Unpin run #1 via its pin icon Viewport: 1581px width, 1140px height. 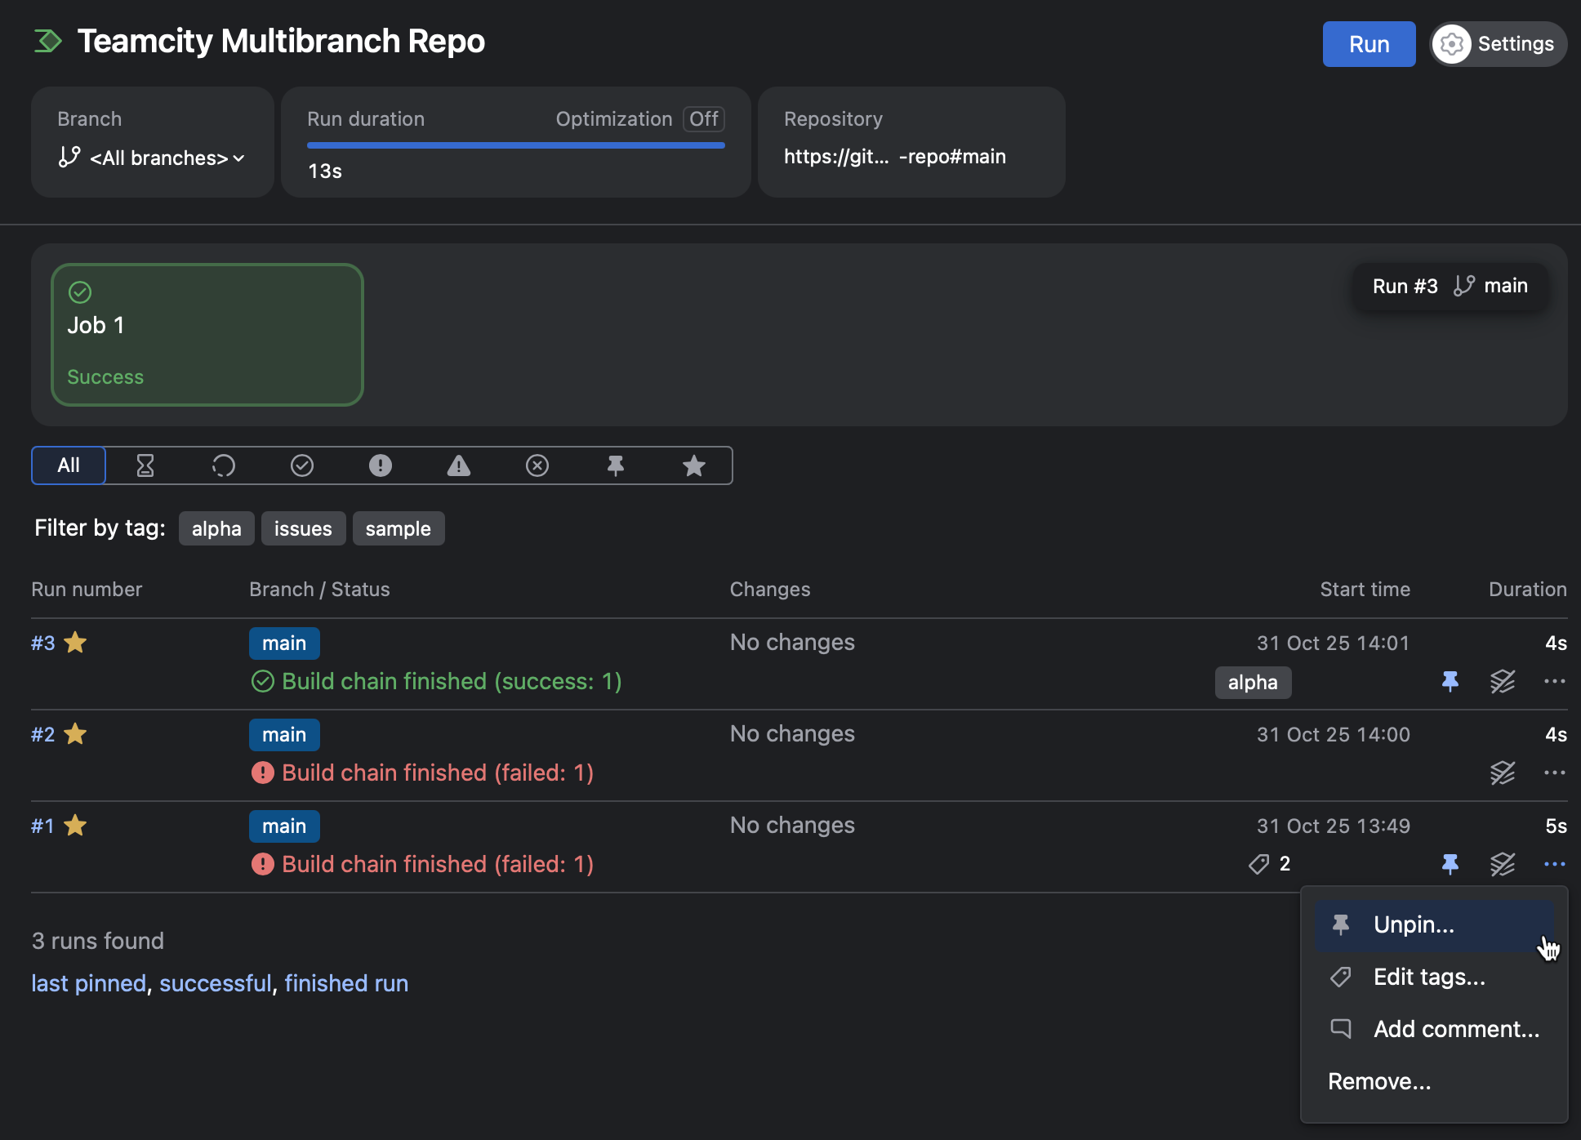[1451, 864]
